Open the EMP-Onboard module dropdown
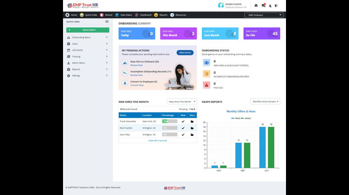The width and height of the screenshot is (349, 195). coord(264,15)
